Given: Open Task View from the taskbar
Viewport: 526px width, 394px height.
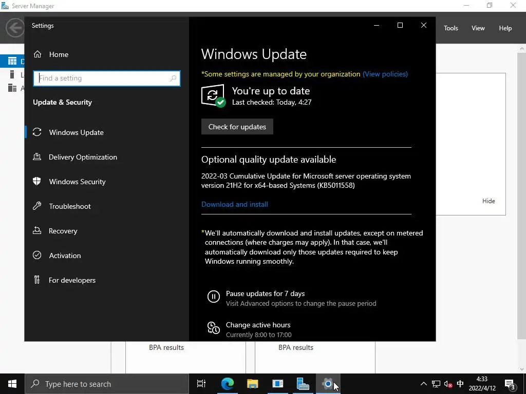Looking at the screenshot, I should coord(201,384).
